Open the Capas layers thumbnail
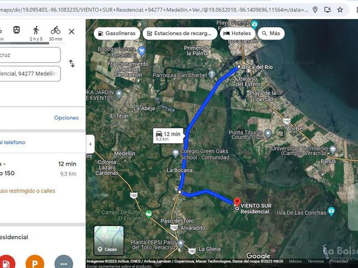The image size is (358, 268). (x=109, y=241)
